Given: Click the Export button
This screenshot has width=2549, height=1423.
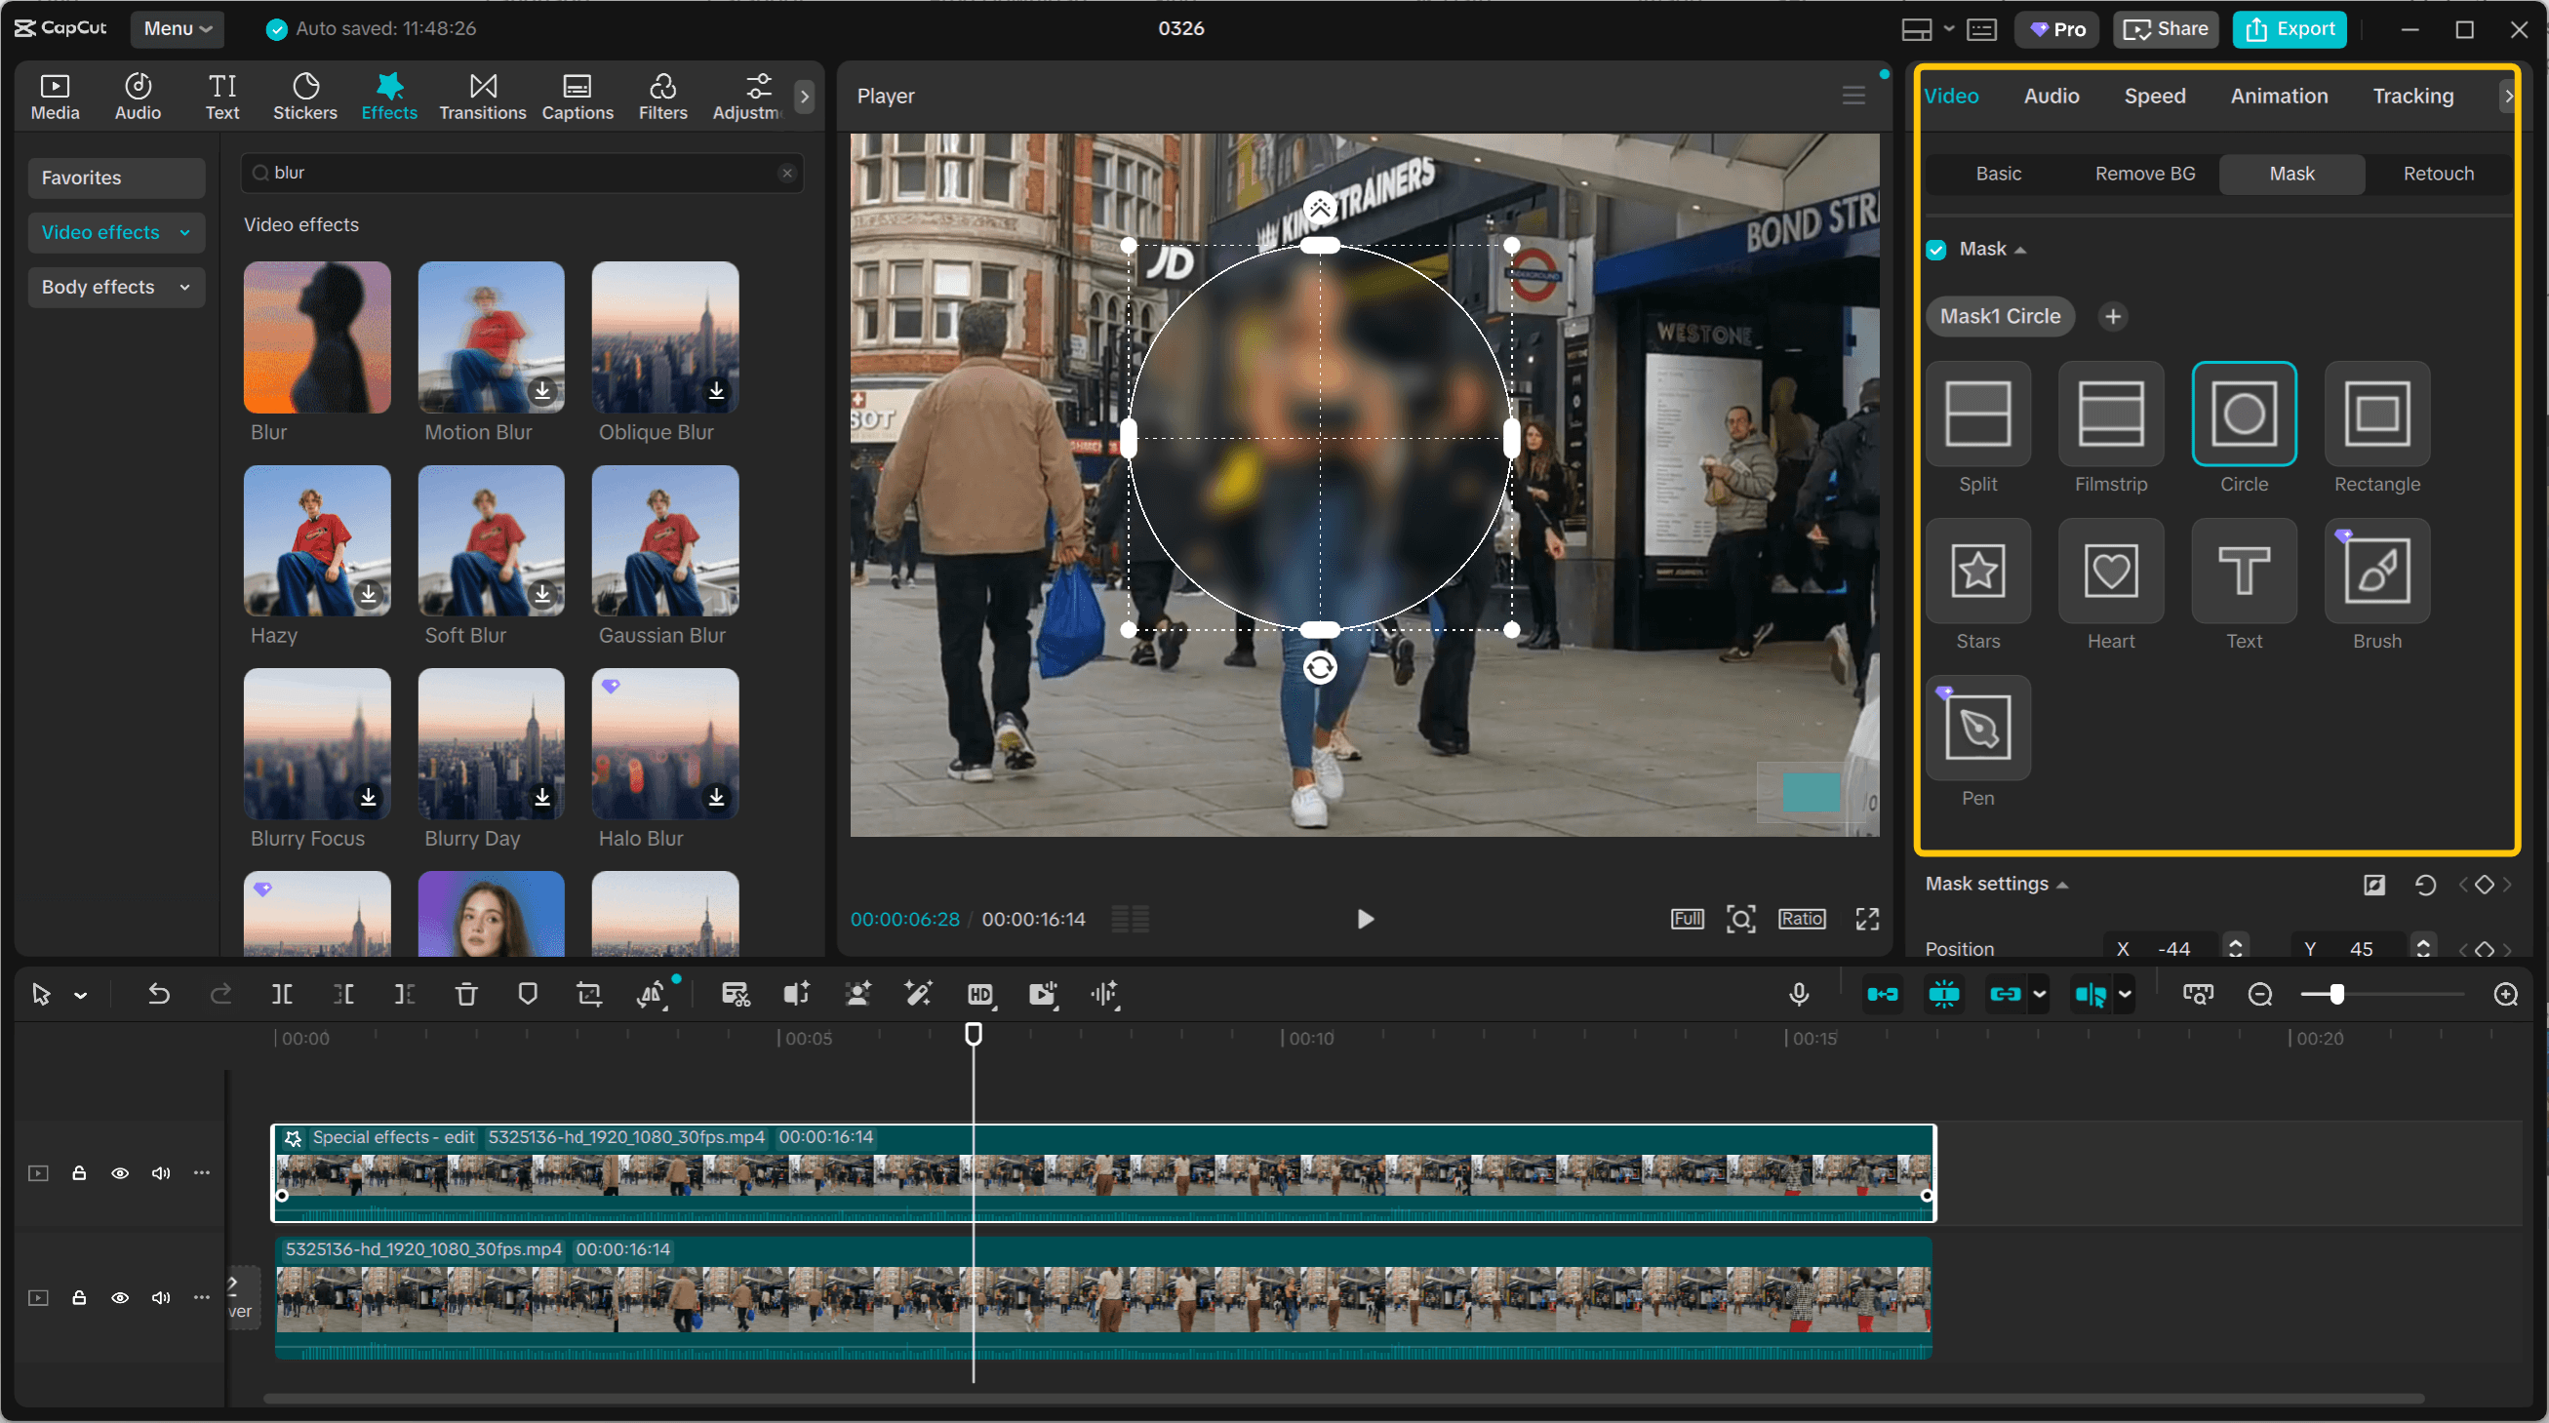Looking at the screenshot, I should [2289, 28].
